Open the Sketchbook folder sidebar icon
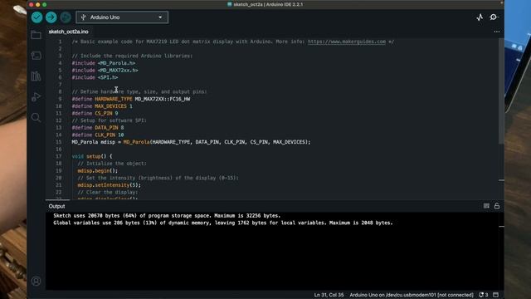The height and width of the screenshot is (299, 531). pyautogui.click(x=37, y=35)
